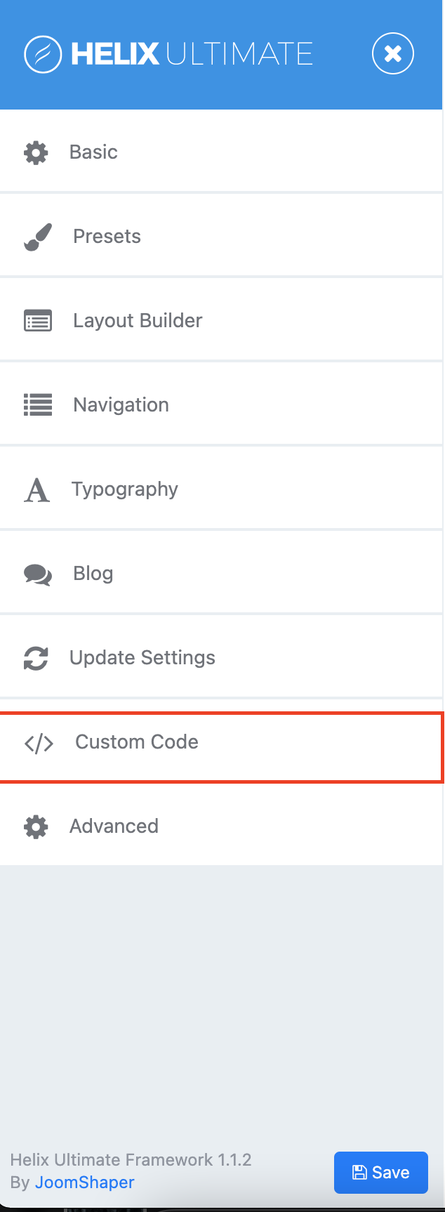
Task: Click the gear icon beside Advanced
Action: coord(36,826)
